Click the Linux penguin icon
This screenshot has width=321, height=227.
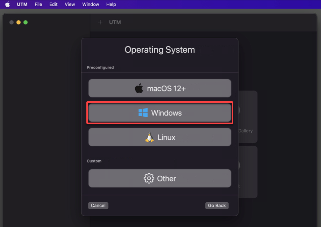pyautogui.click(x=149, y=137)
